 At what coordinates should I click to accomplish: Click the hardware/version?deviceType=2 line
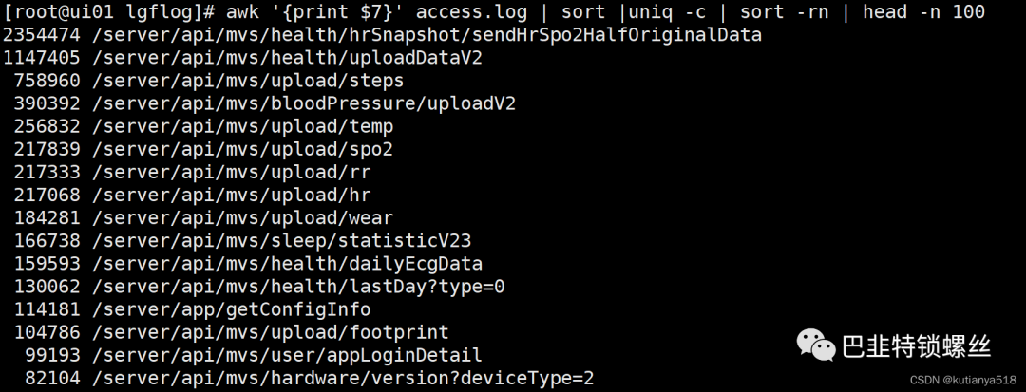click(x=310, y=379)
